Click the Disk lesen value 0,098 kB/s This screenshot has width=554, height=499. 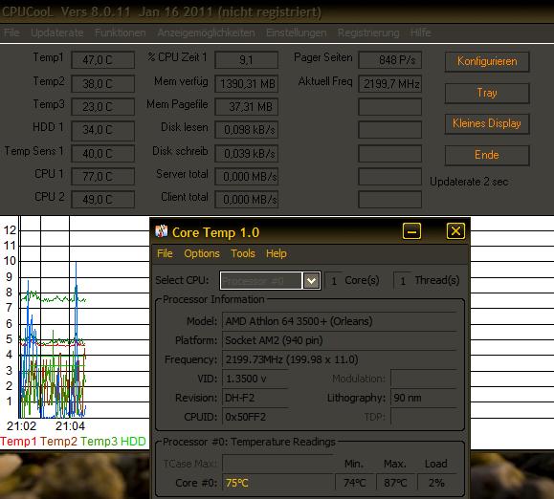[246, 130]
